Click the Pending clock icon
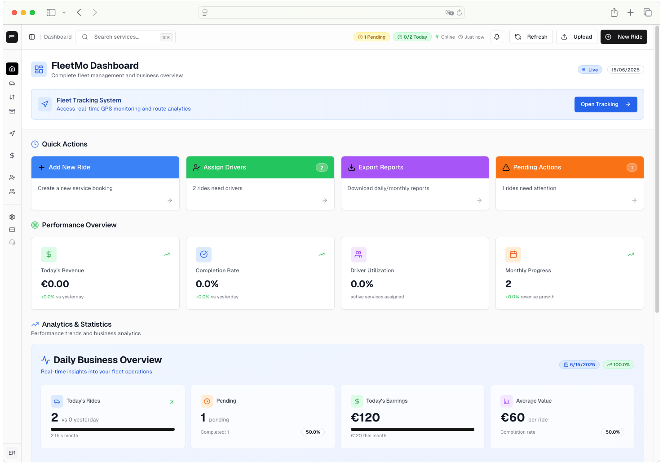Image resolution: width=663 pixels, height=466 pixels. pos(207,401)
